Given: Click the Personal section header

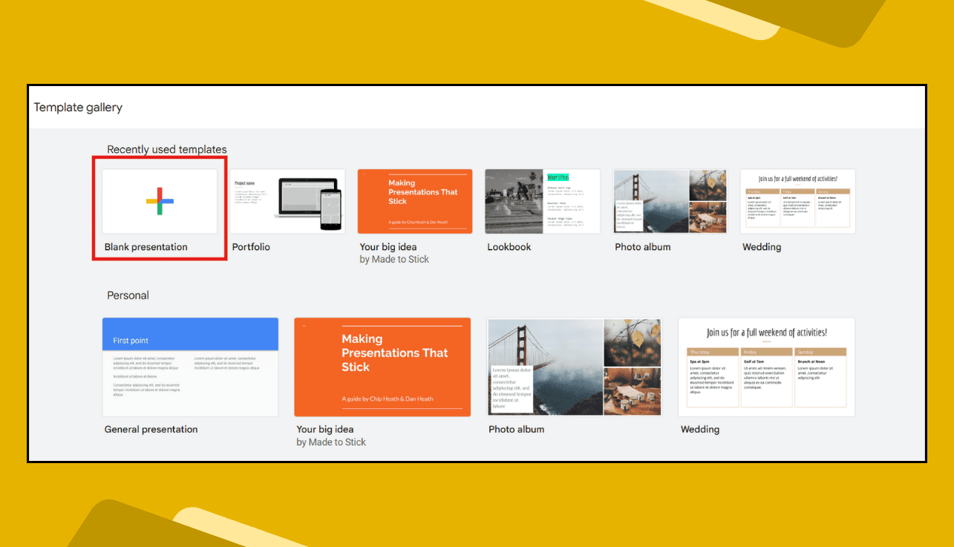Looking at the screenshot, I should coord(128,295).
